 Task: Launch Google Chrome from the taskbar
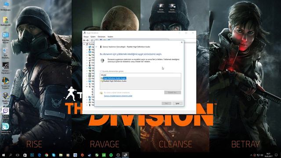point(47,155)
